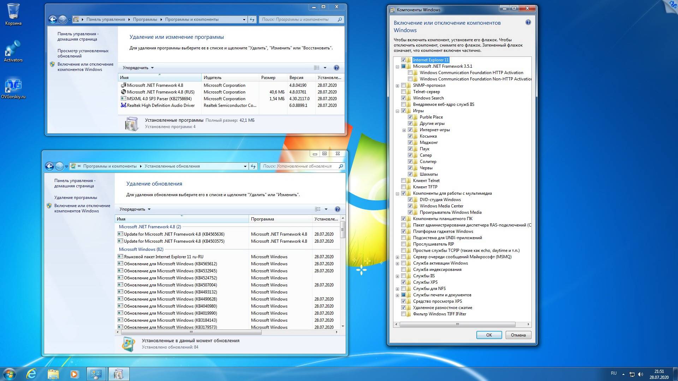
Task: Toggle Windows Search checkbox
Action: (403, 98)
